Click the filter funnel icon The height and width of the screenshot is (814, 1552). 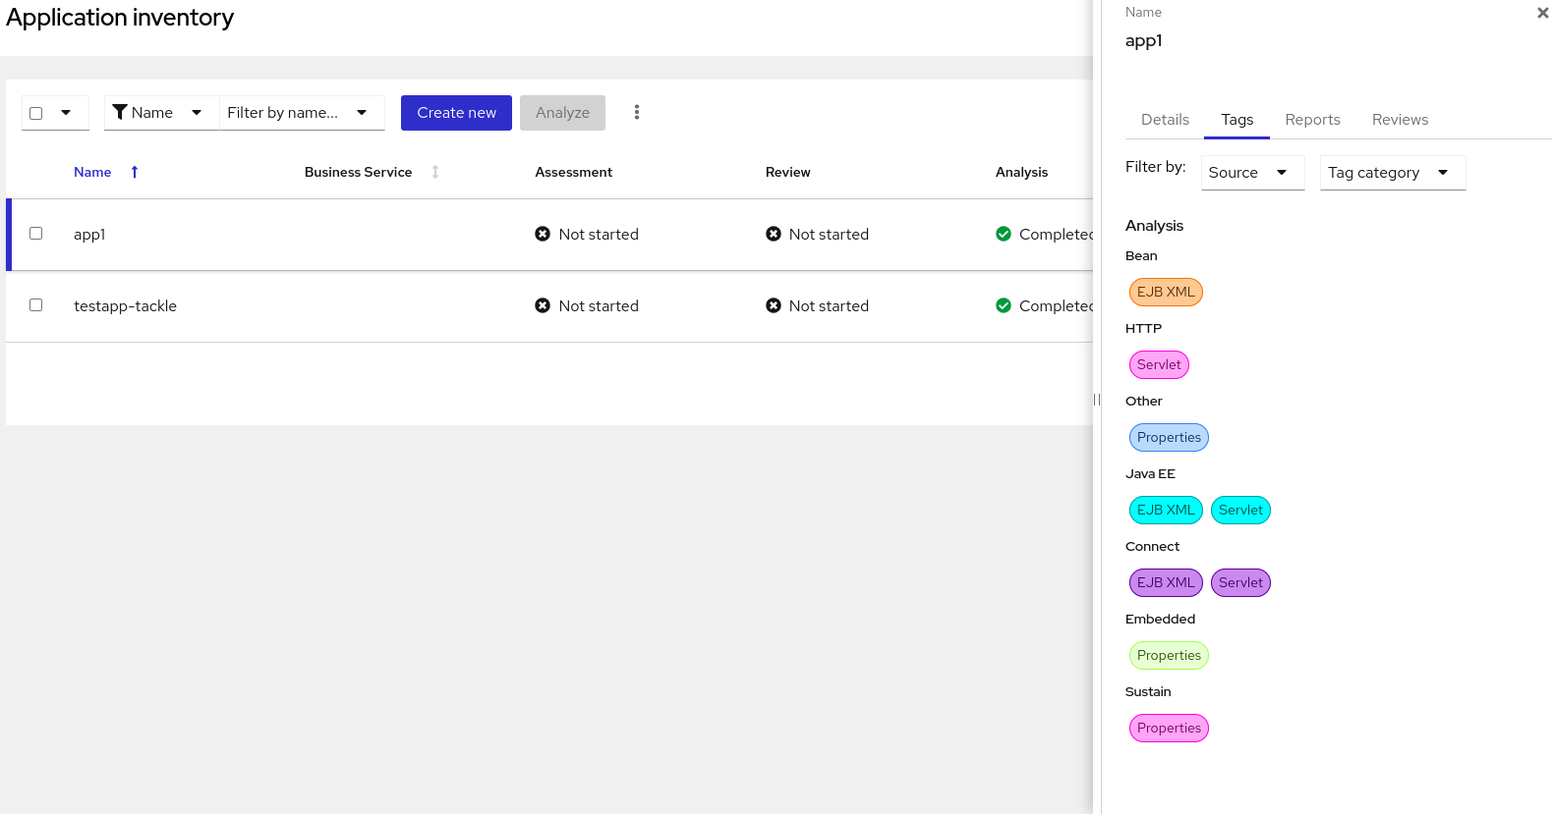coord(120,112)
